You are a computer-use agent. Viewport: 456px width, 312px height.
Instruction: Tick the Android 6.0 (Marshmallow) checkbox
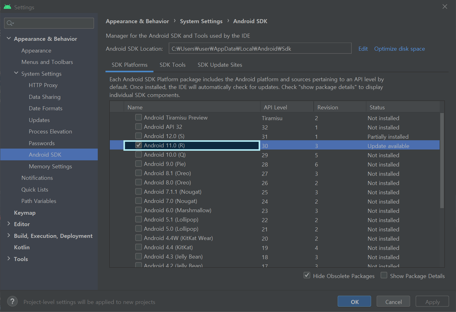click(139, 210)
